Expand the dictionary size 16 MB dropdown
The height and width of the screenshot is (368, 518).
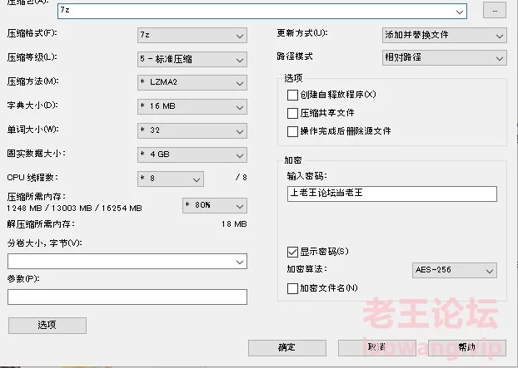192,106
